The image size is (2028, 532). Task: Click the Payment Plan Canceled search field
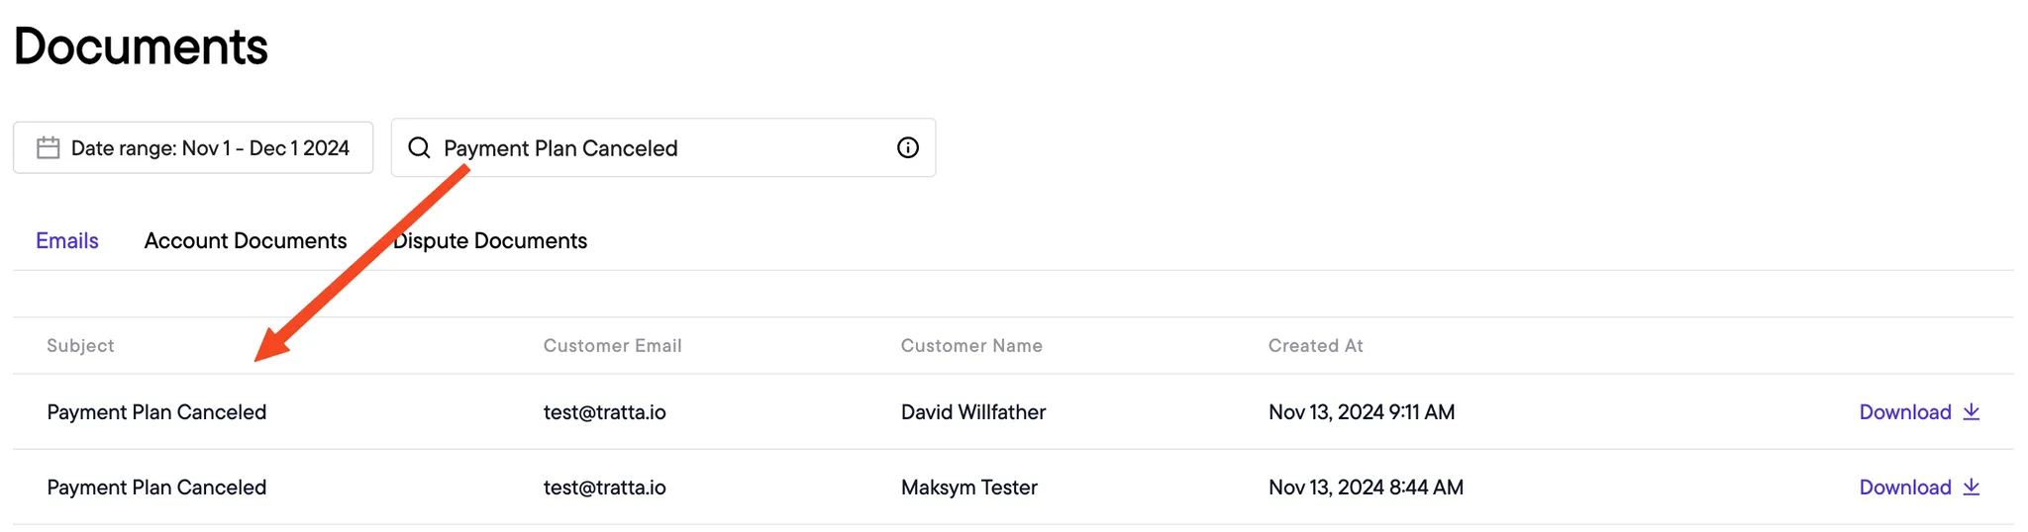pyautogui.click(x=663, y=147)
